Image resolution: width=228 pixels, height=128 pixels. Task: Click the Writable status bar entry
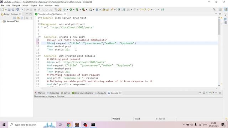click(116, 119)
